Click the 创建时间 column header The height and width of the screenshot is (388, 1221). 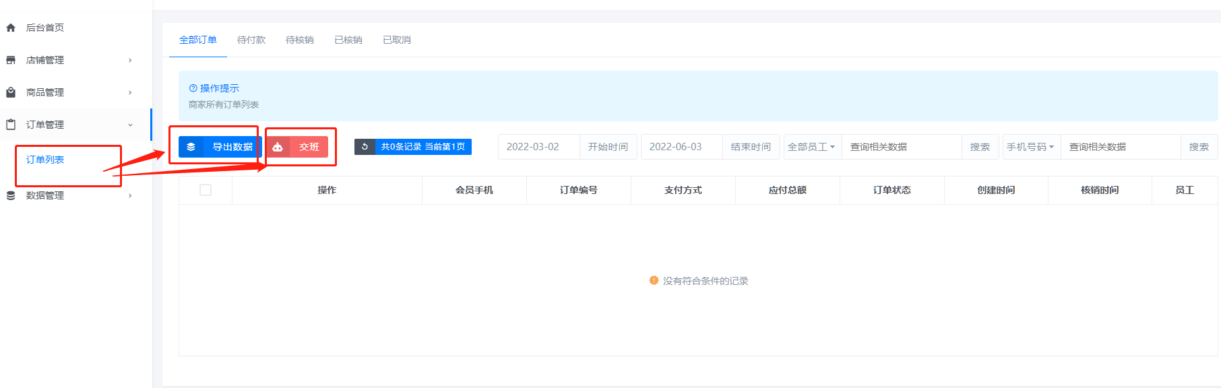tap(996, 190)
